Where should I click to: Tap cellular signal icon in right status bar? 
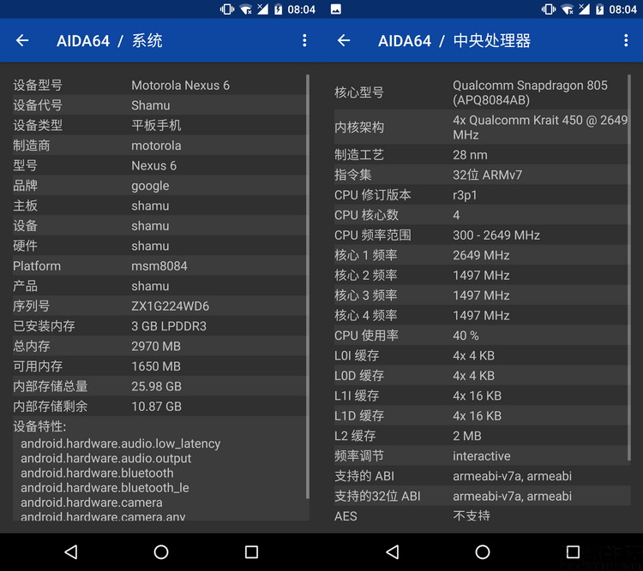[x=584, y=9]
